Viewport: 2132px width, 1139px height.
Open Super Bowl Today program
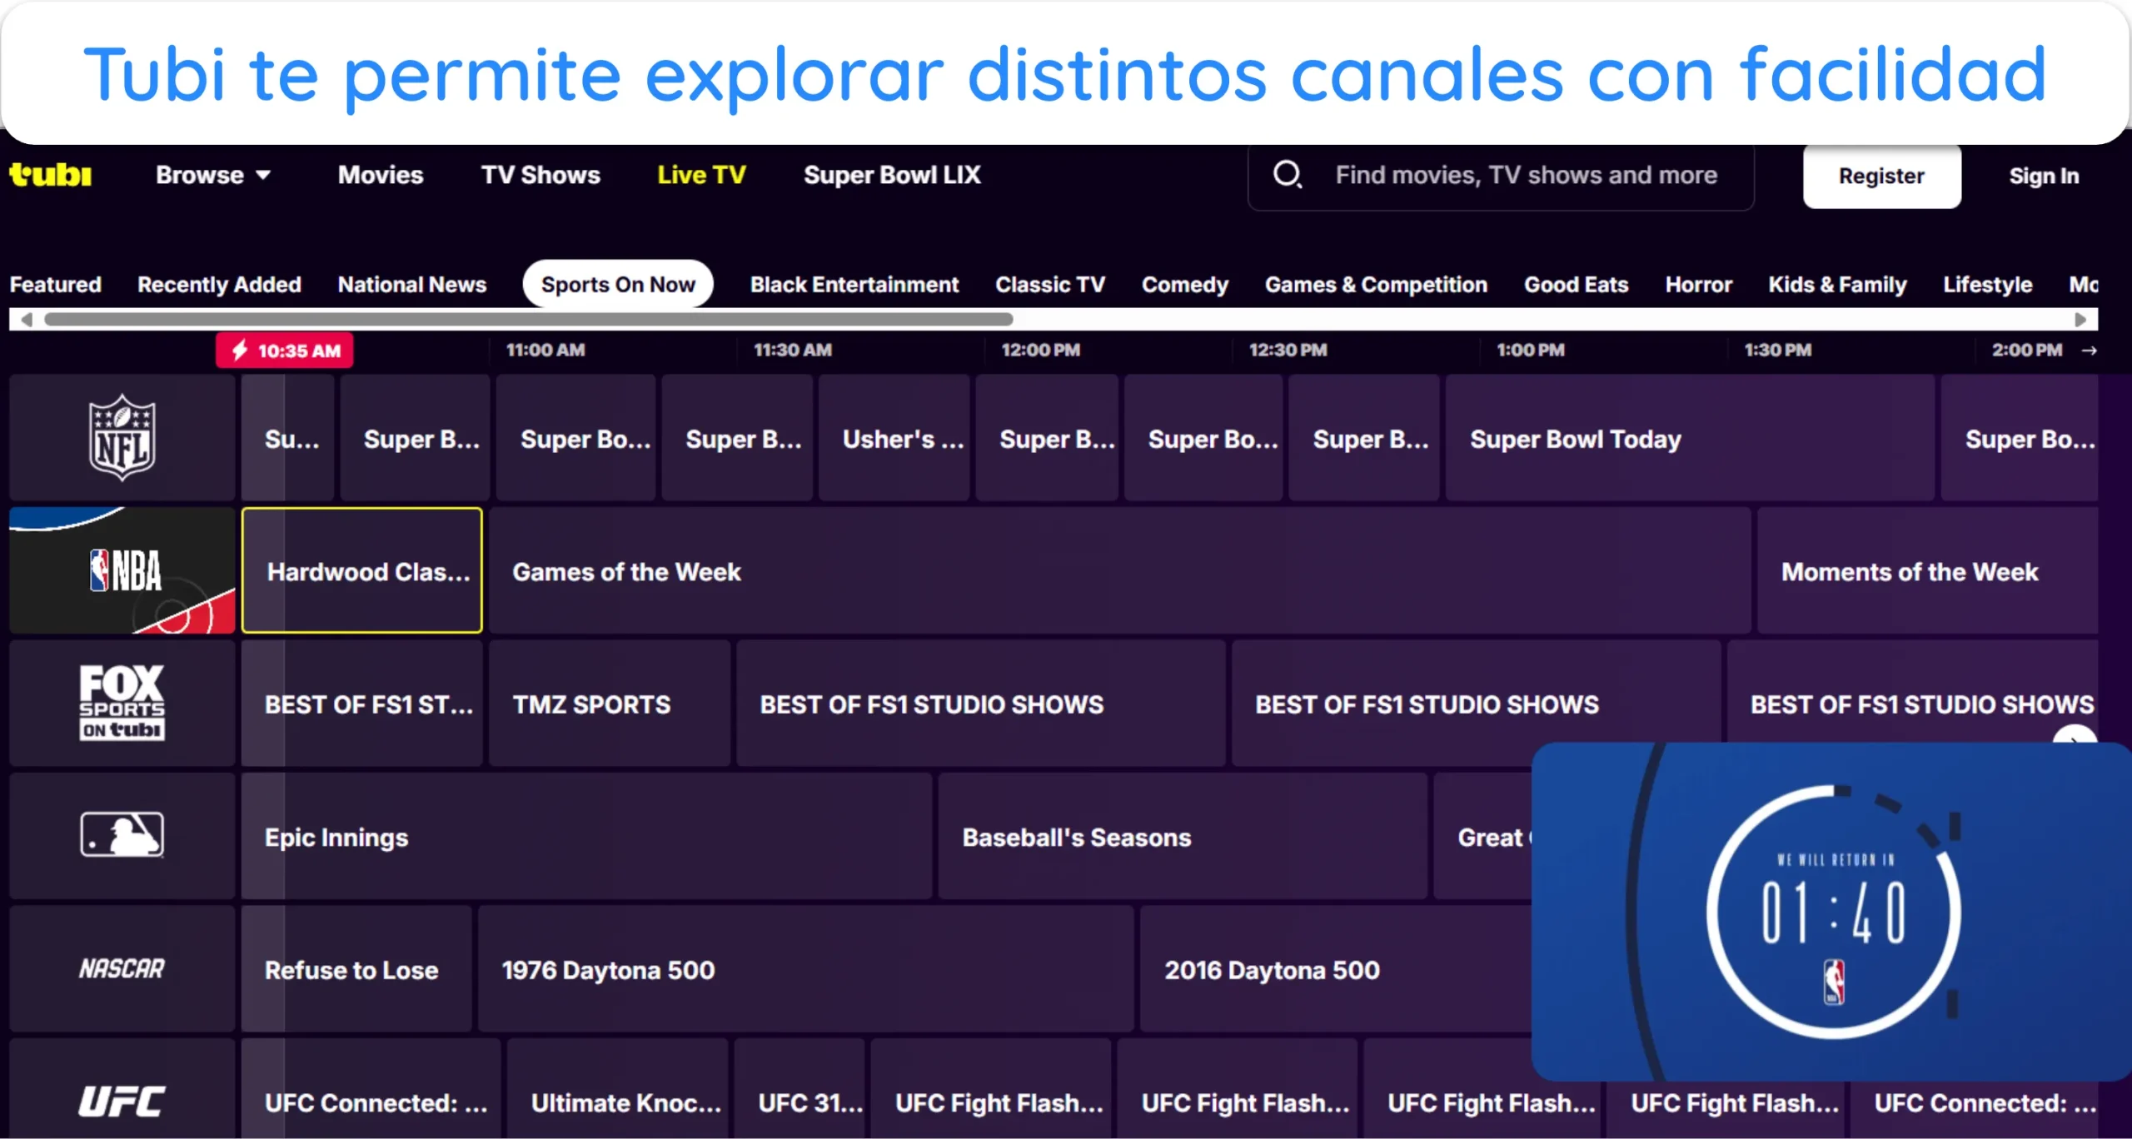pos(1689,438)
